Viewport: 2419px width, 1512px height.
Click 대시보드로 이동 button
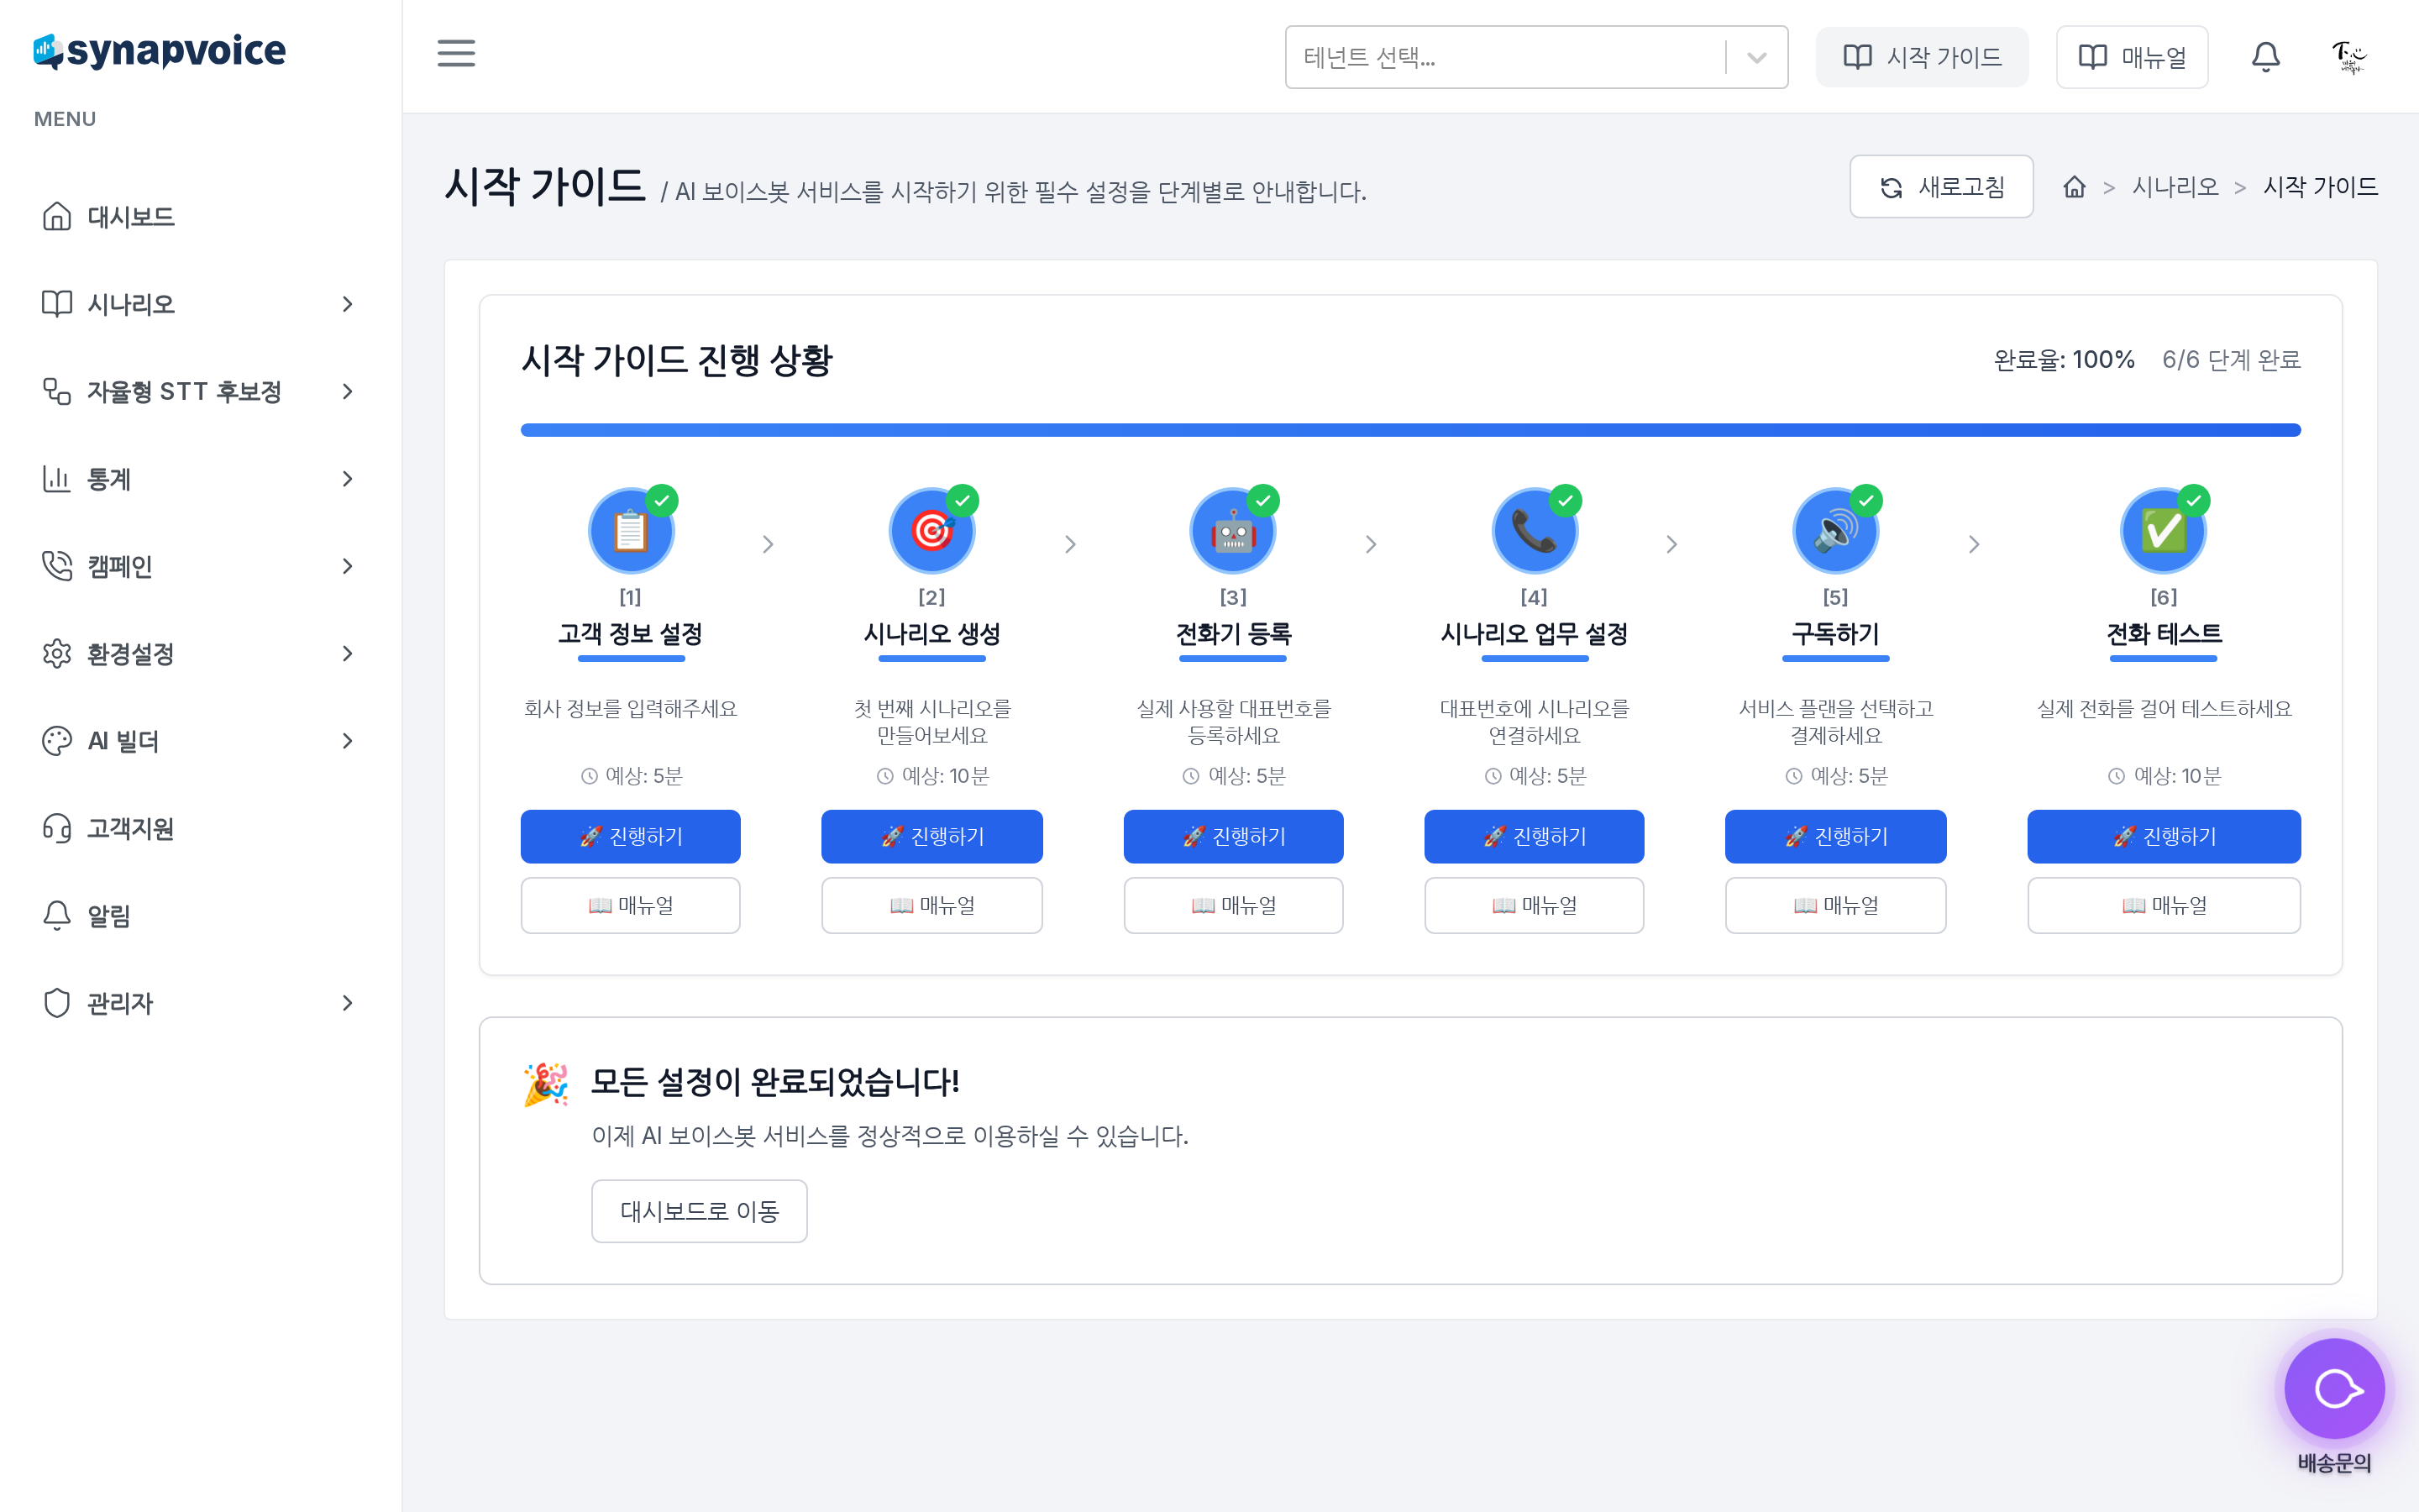[699, 1211]
